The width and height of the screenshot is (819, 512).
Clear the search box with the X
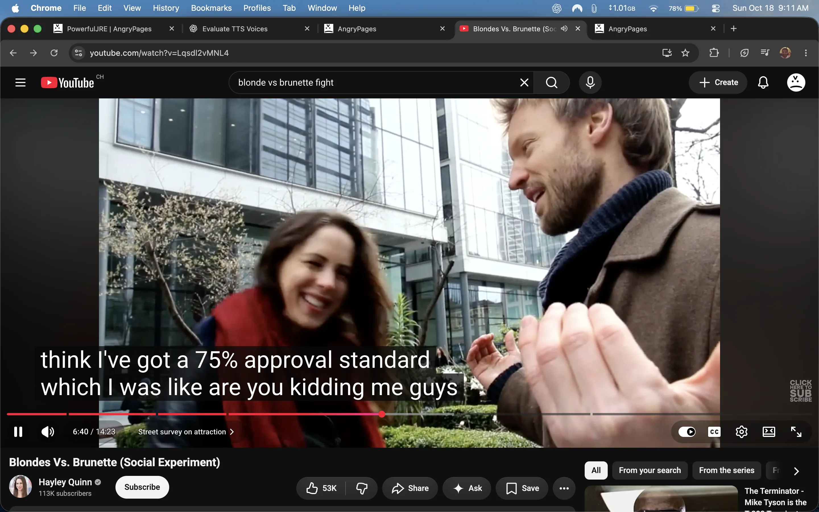[524, 82]
